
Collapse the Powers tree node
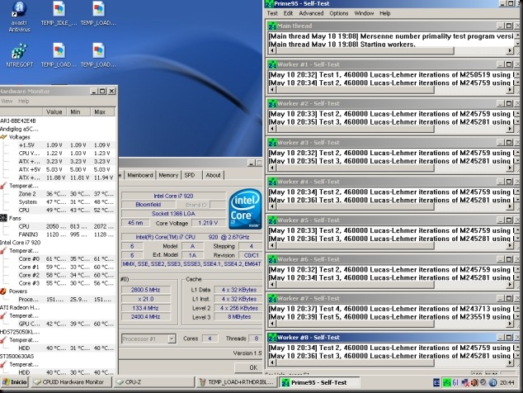pyautogui.click(x=18, y=291)
